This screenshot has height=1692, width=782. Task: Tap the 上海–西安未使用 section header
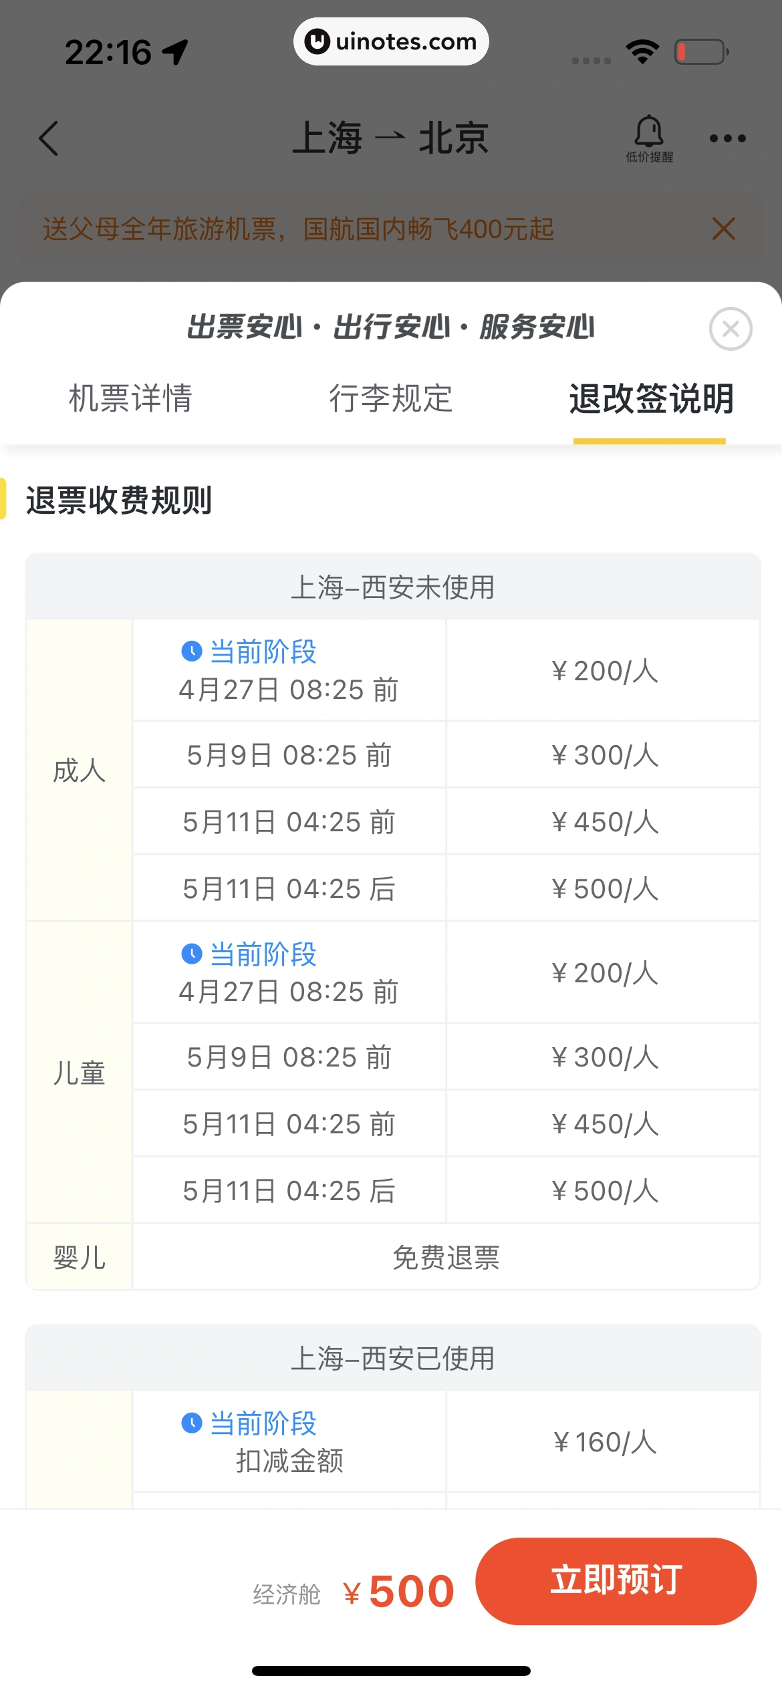[392, 587]
